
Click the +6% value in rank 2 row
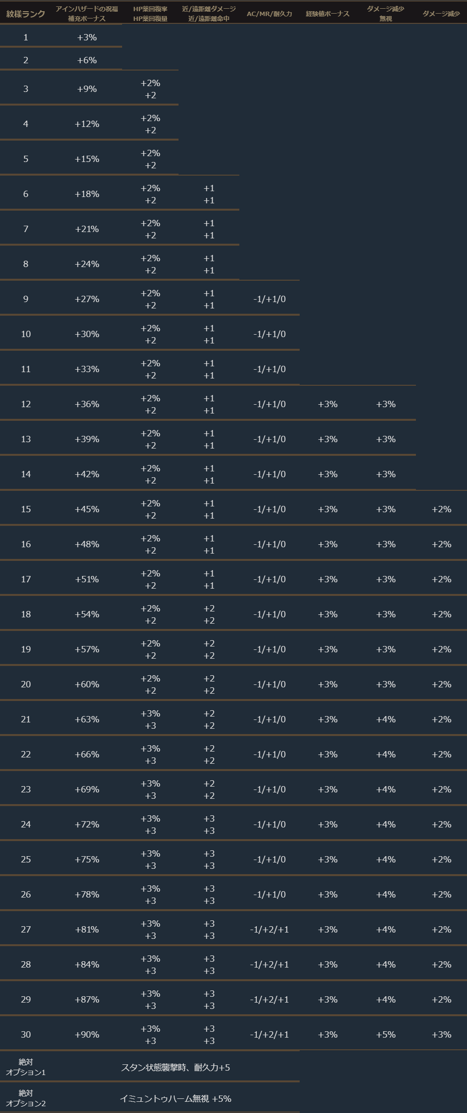pos(87,60)
